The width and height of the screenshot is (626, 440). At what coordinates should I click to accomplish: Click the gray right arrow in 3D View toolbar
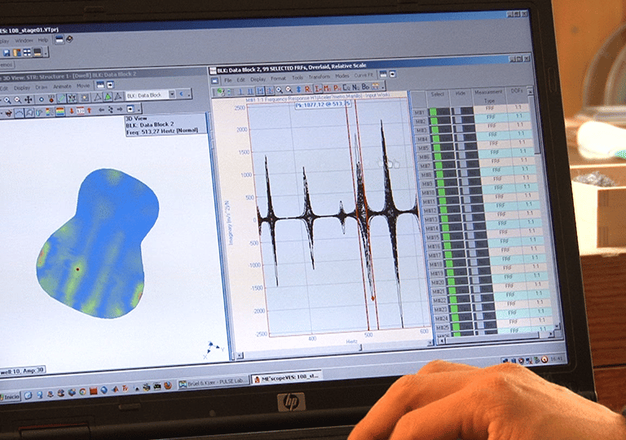[120, 109]
